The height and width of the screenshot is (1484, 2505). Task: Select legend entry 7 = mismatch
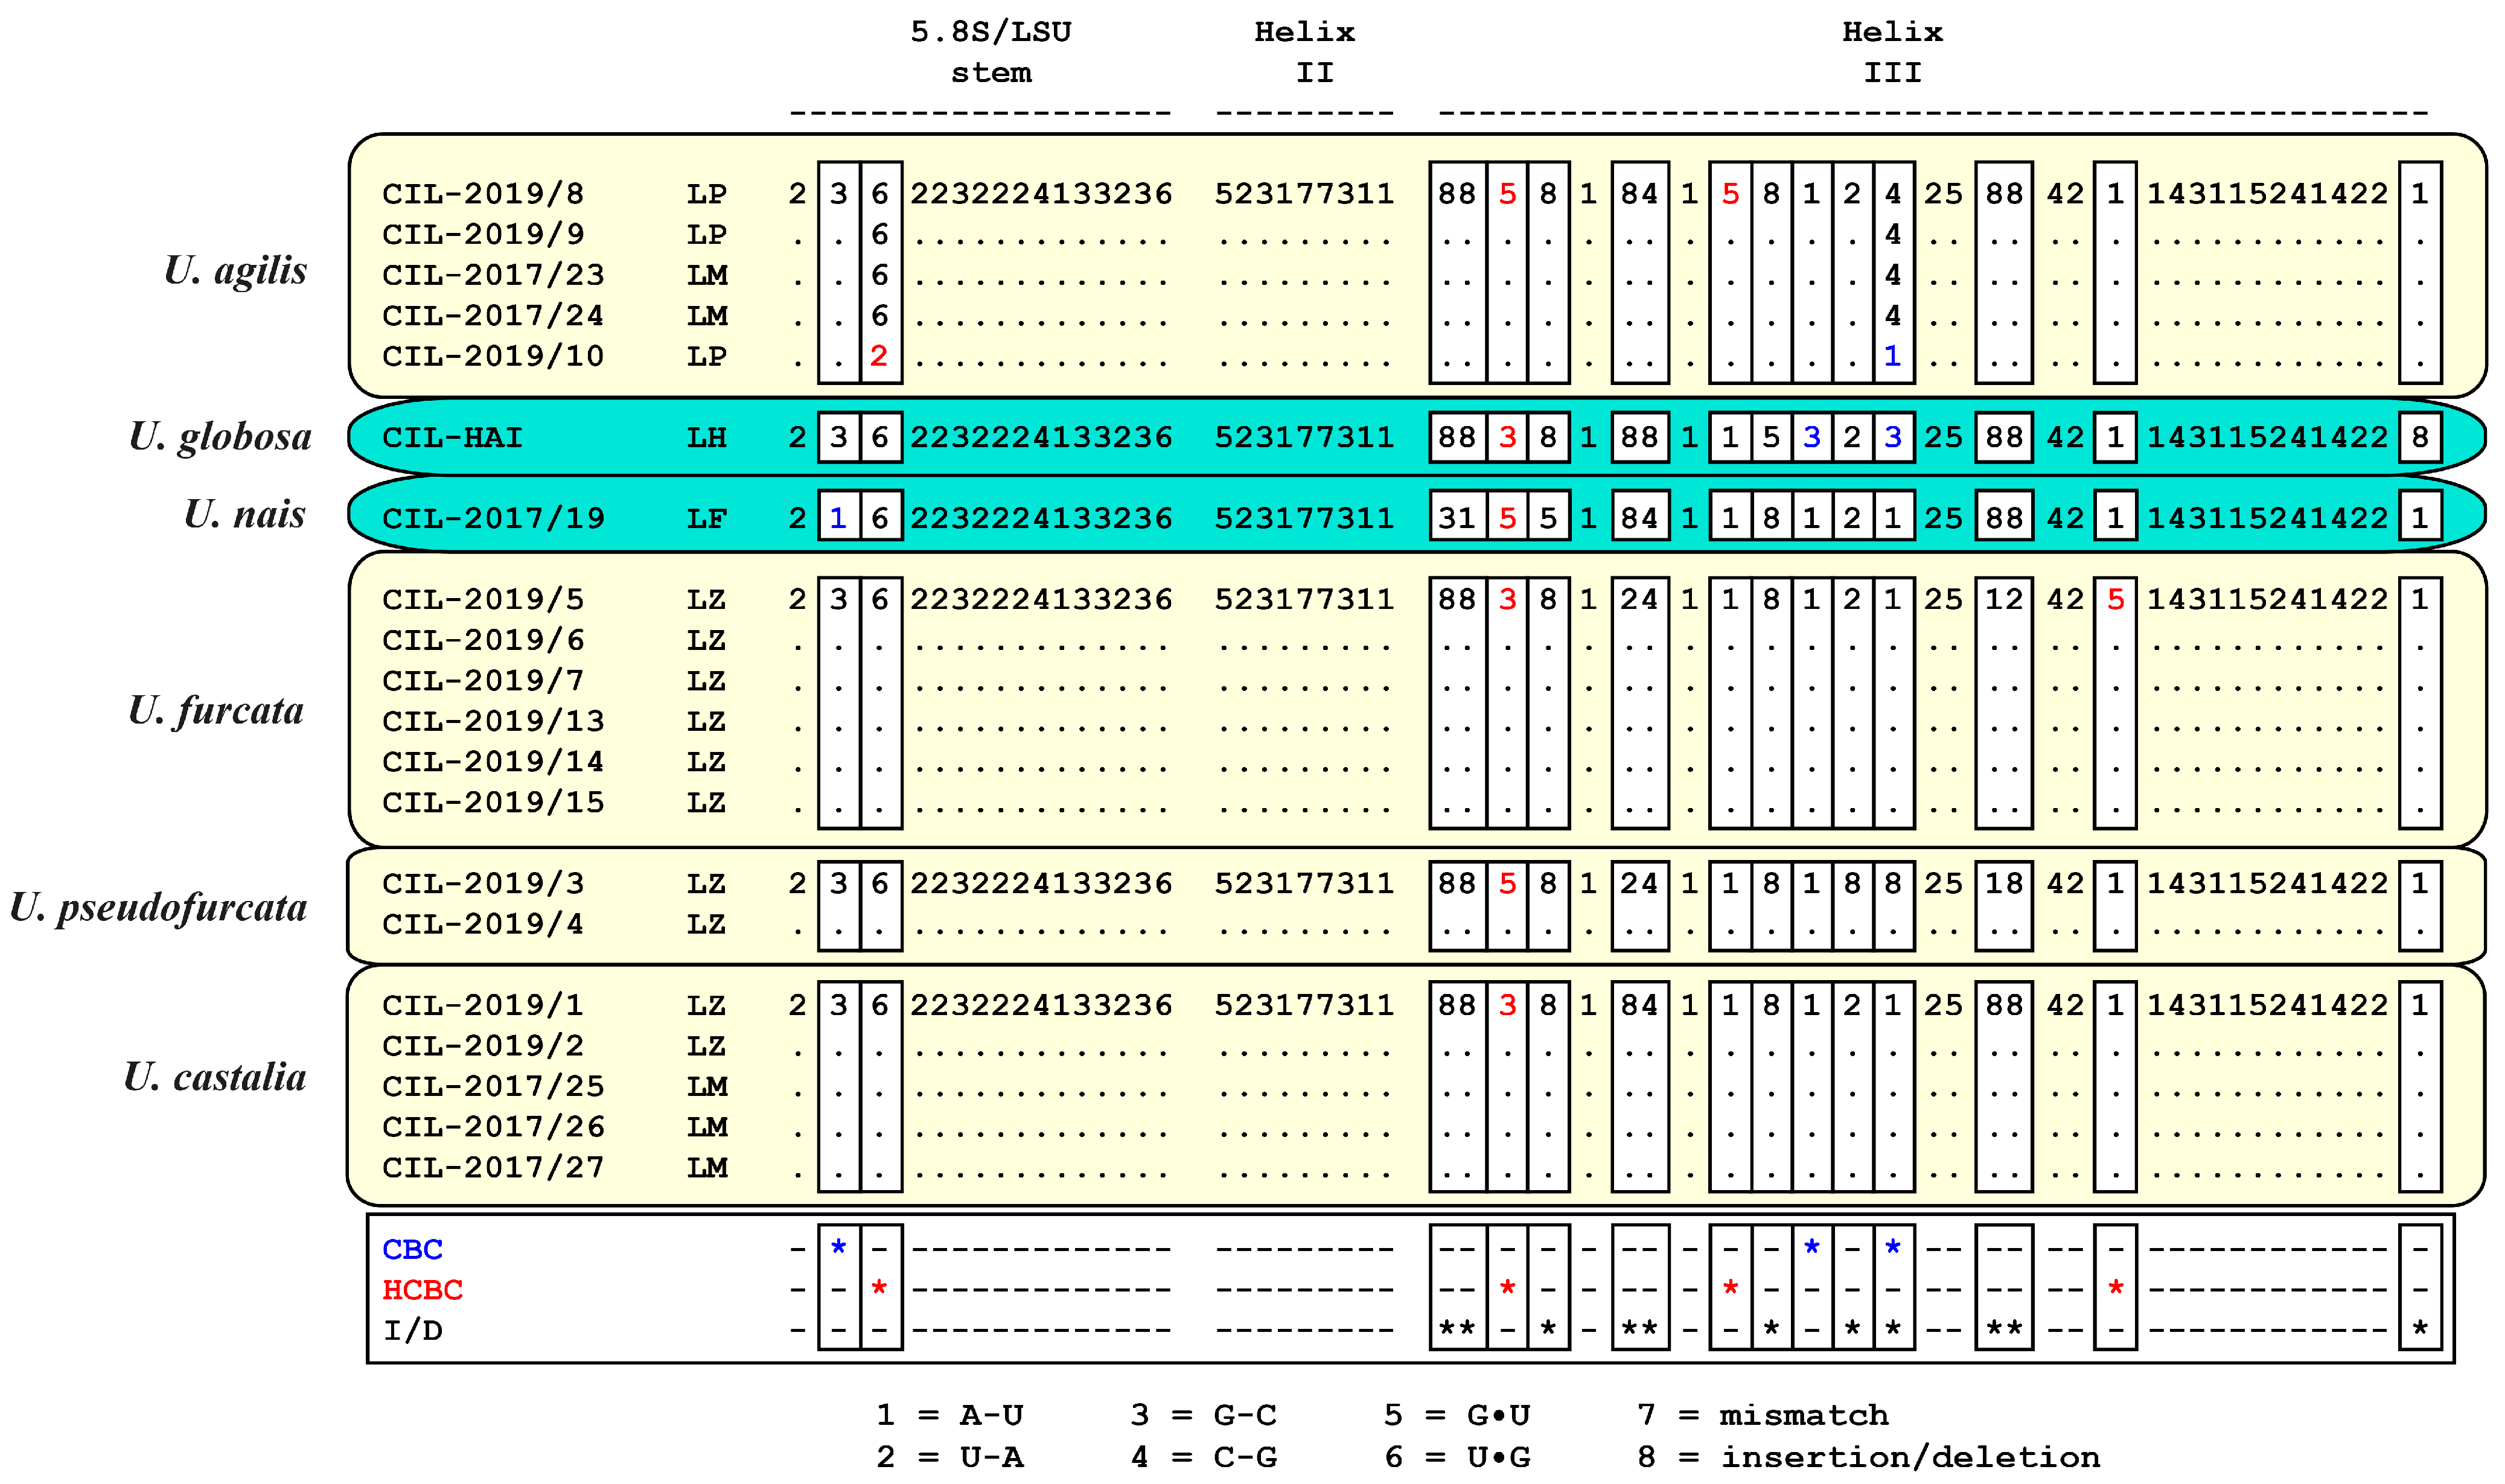[1763, 1415]
